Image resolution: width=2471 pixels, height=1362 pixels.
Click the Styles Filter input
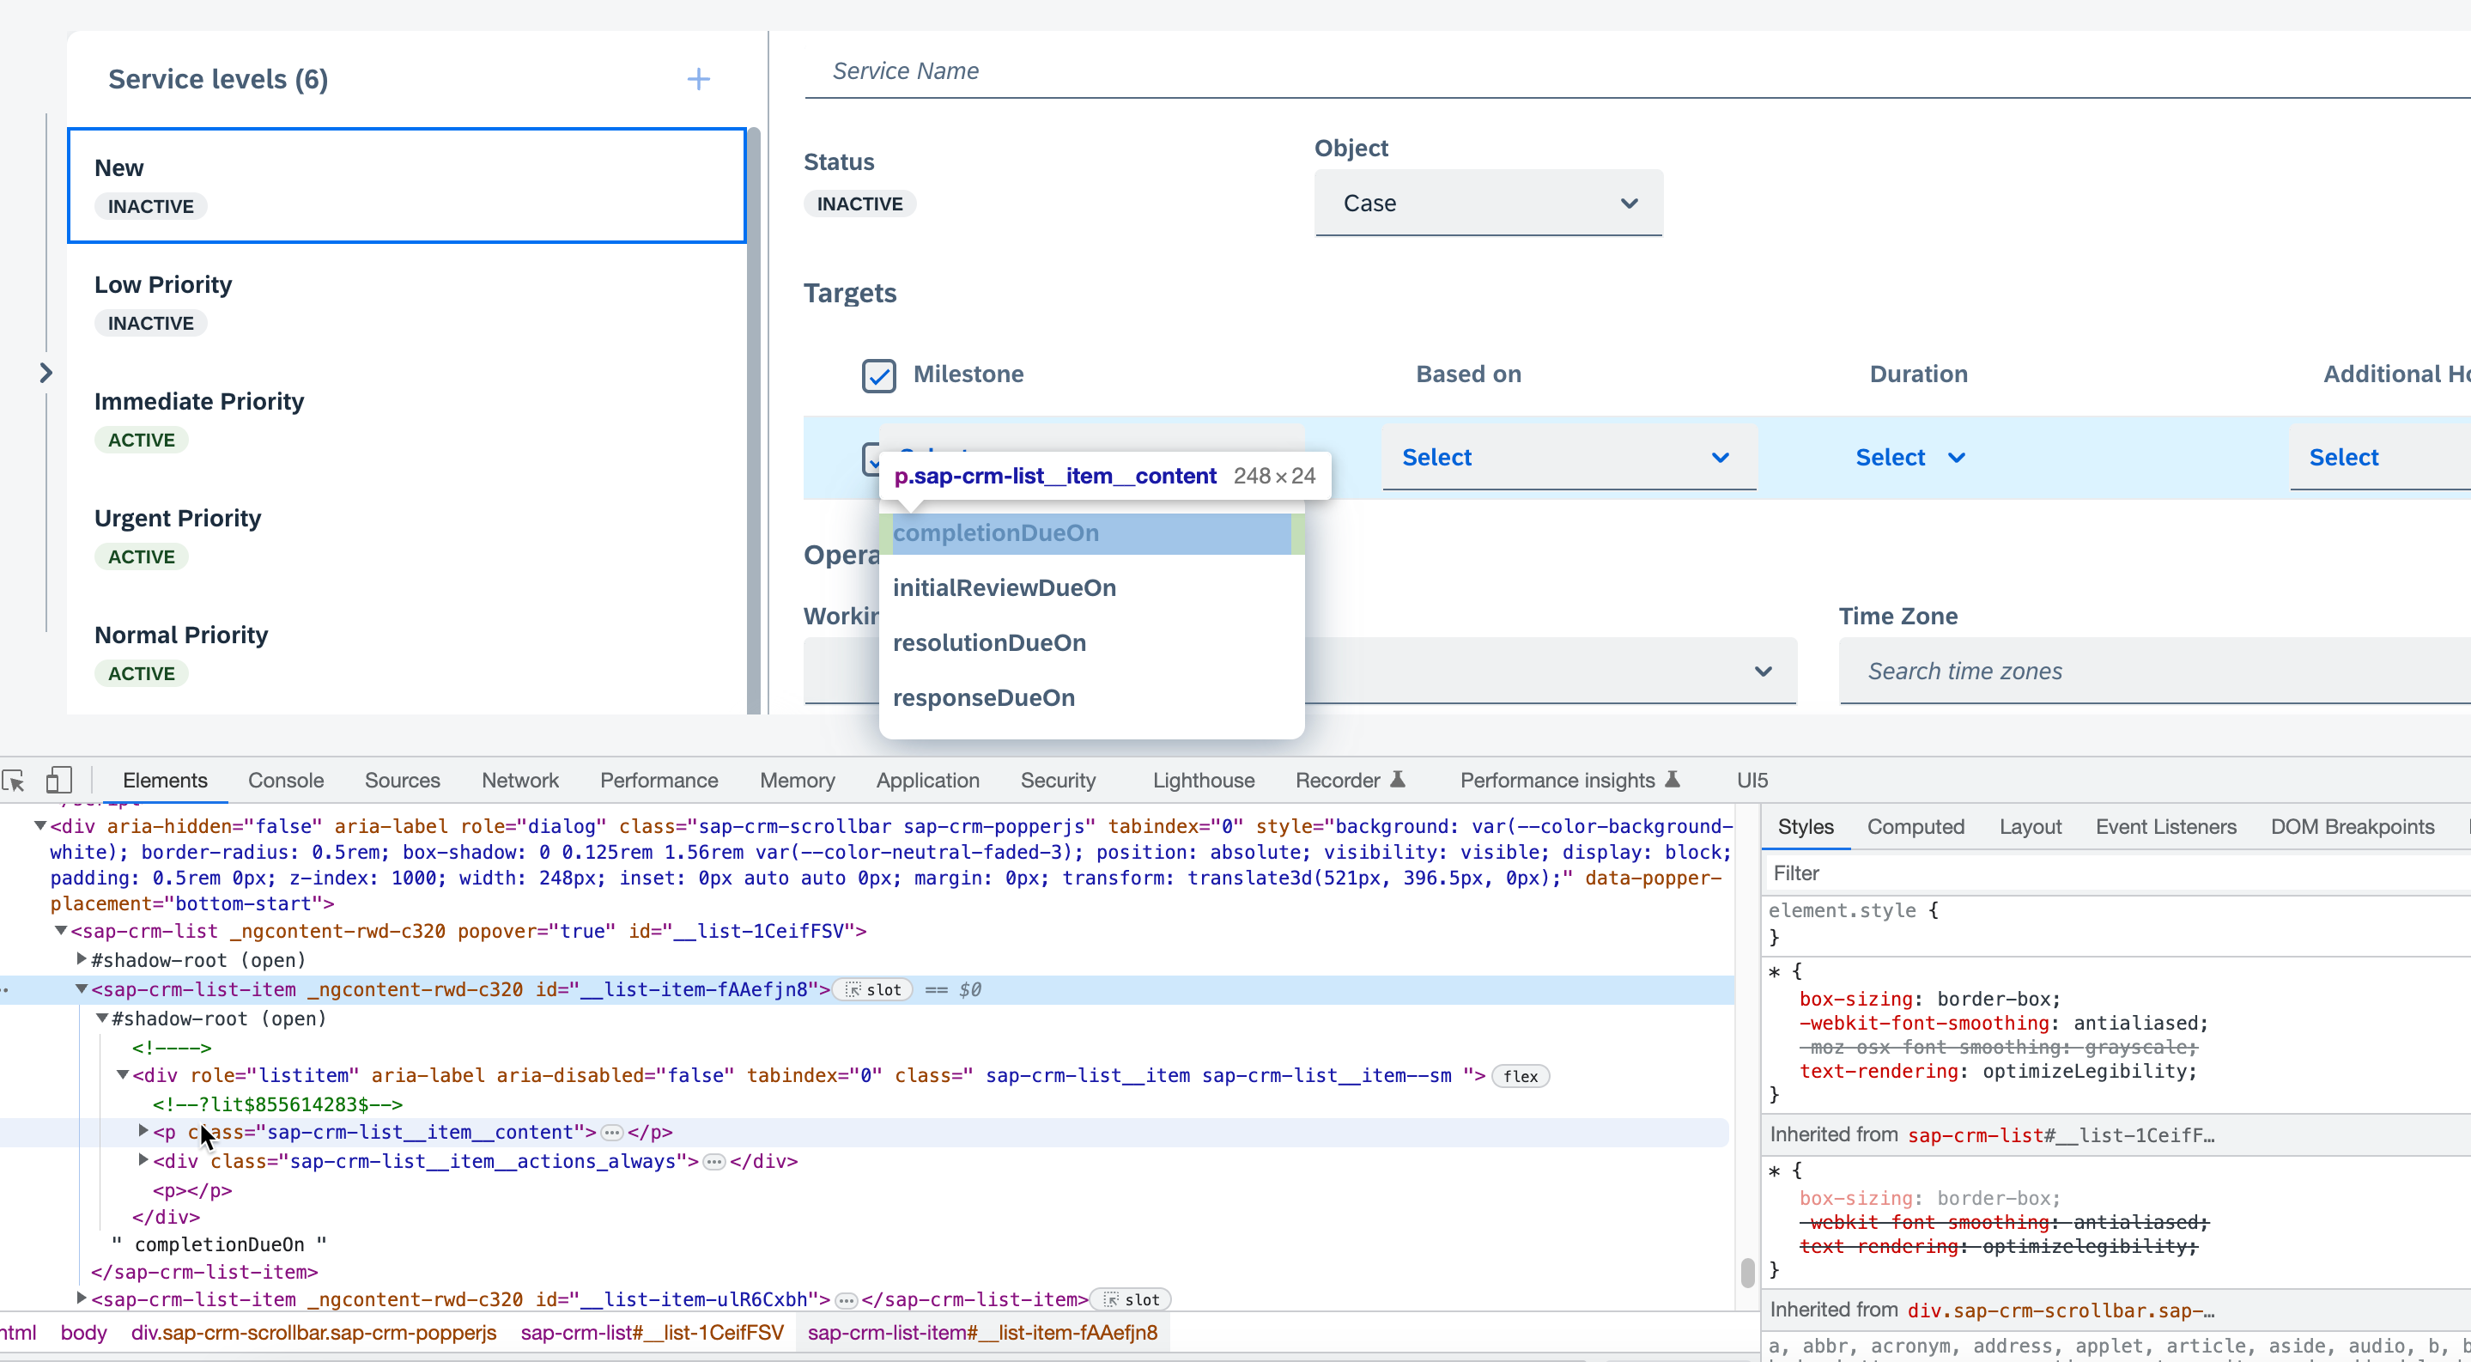coord(2118,873)
